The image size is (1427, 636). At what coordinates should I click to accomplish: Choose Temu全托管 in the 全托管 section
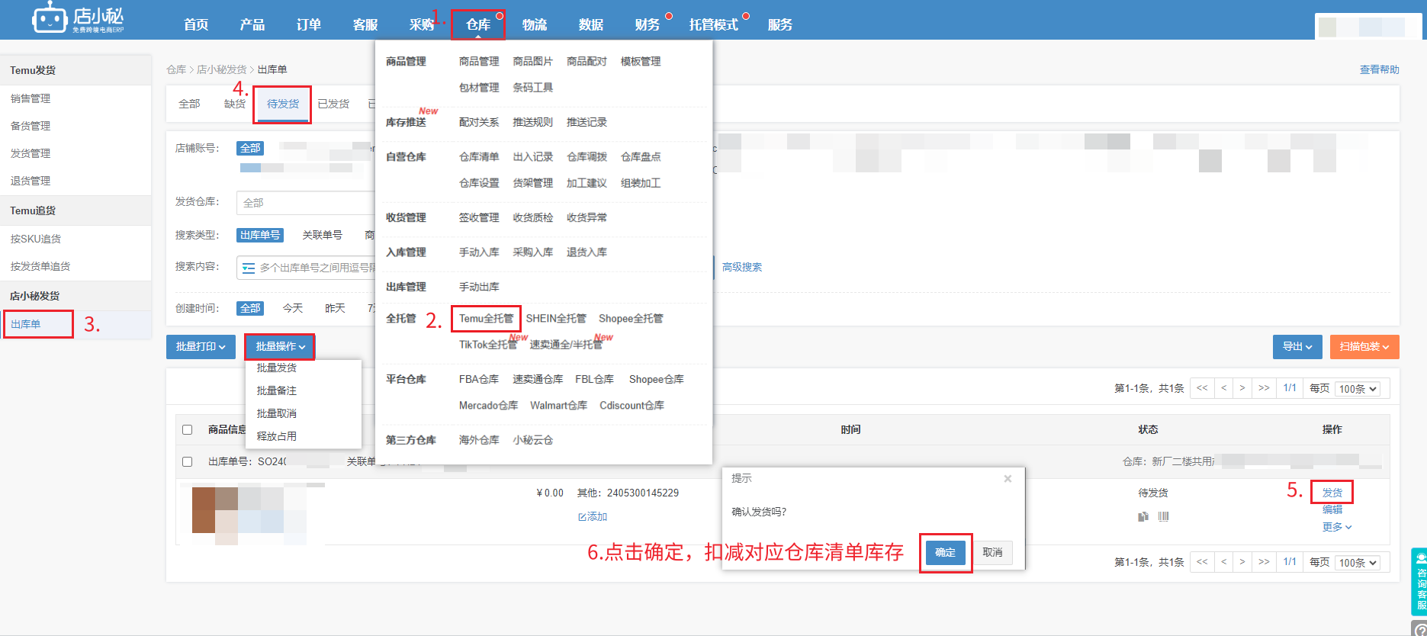(486, 318)
